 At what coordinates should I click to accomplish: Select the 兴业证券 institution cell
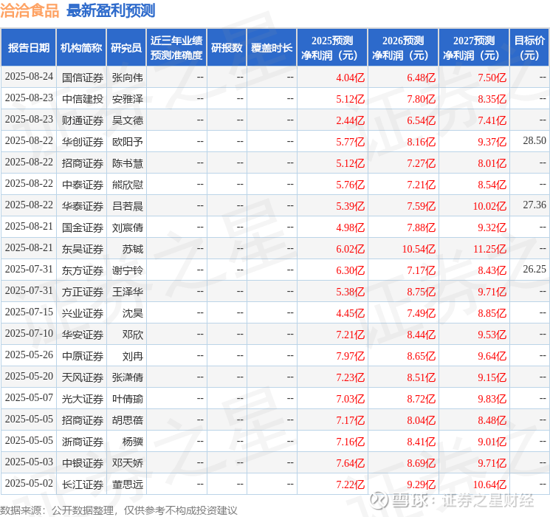(x=83, y=313)
